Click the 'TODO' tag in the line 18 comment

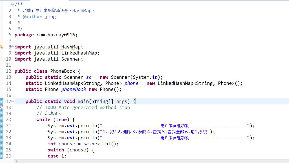50,107
